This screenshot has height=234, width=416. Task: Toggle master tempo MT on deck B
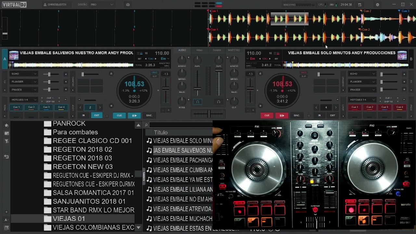276,59
